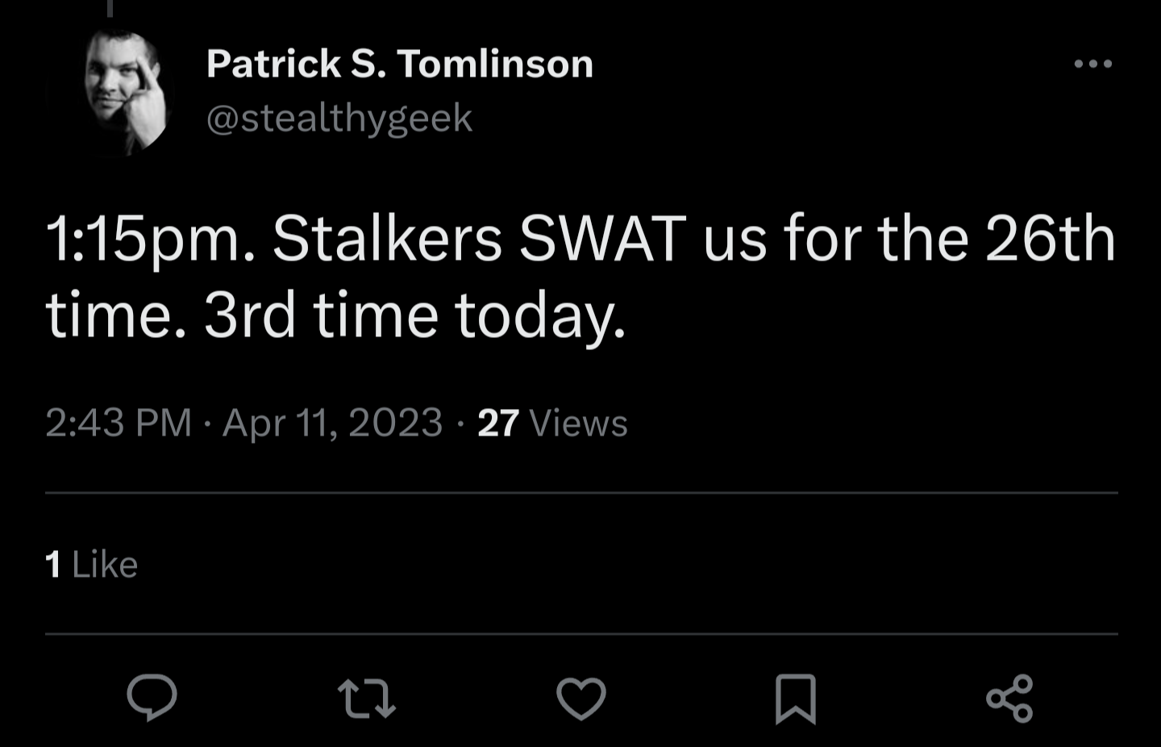Click the word Stalkers in the tweet
Image resolution: width=1161 pixels, height=747 pixels.
(387, 240)
